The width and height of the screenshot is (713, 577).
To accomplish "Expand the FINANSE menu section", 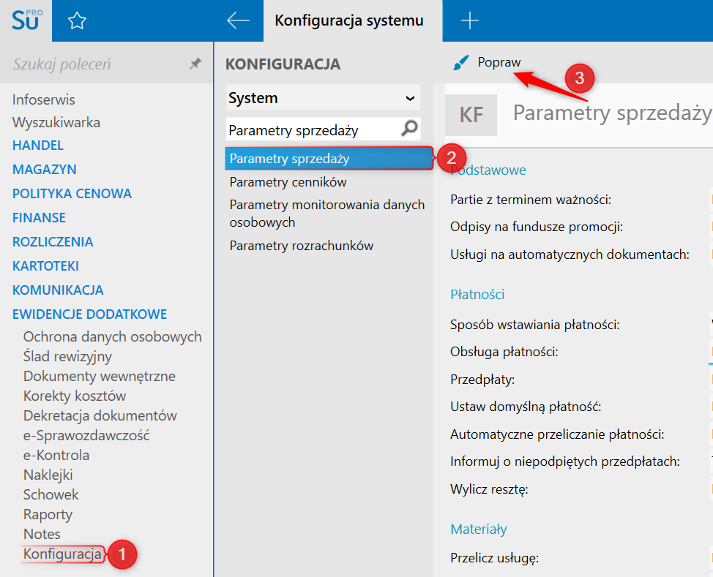I will pyautogui.click(x=39, y=218).
